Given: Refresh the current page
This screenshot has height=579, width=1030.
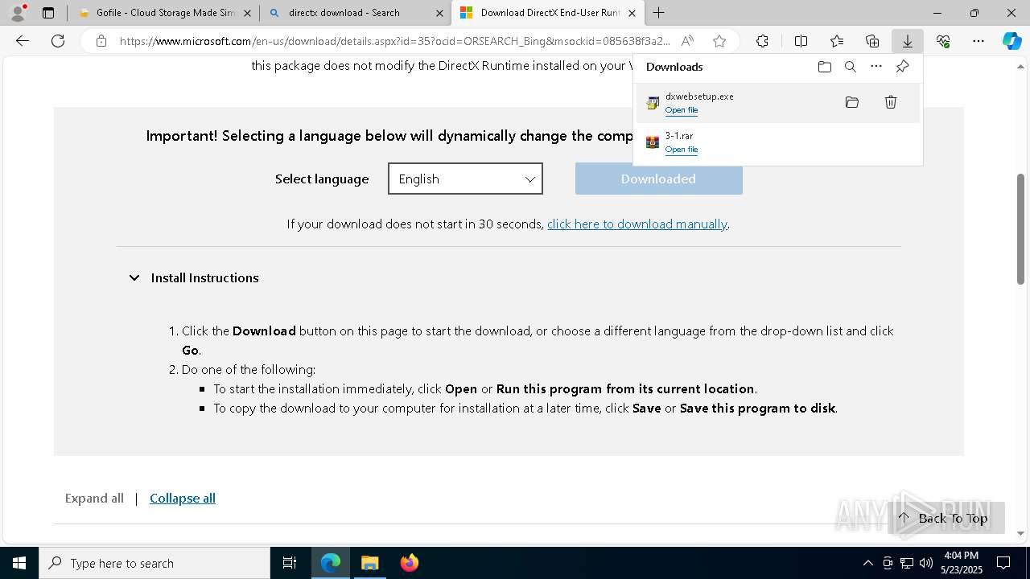Looking at the screenshot, I should click(x=58, y=41).
